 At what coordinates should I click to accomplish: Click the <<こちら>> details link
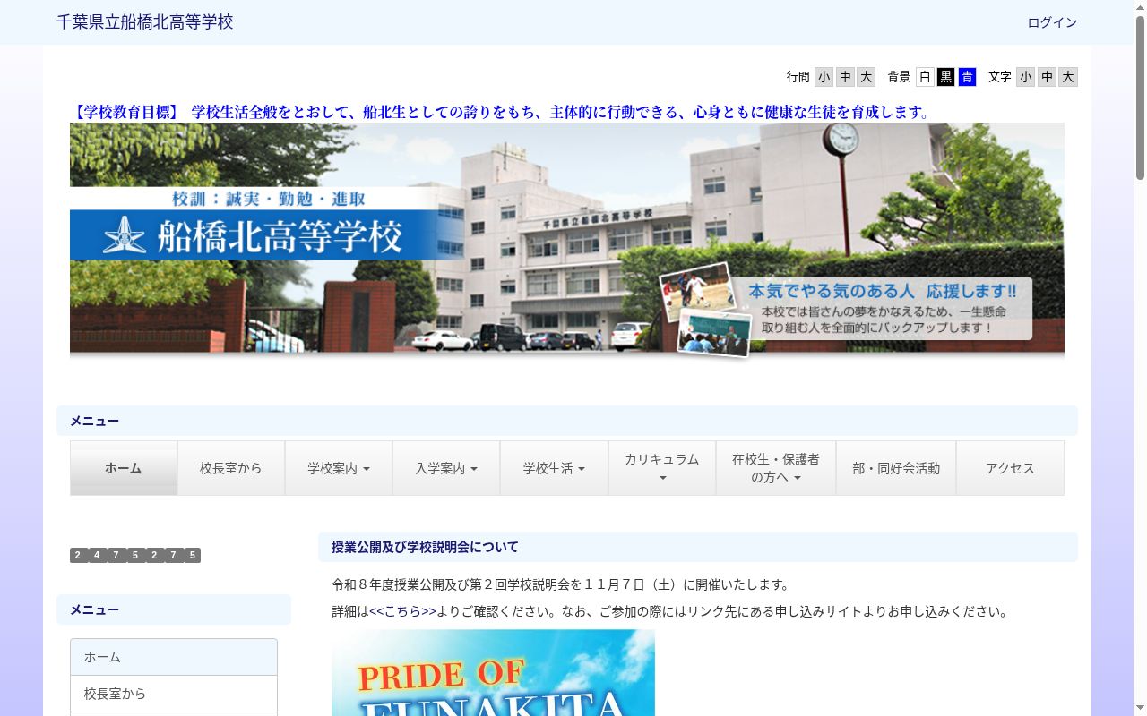pyautogui.click(x=402, y=612)
